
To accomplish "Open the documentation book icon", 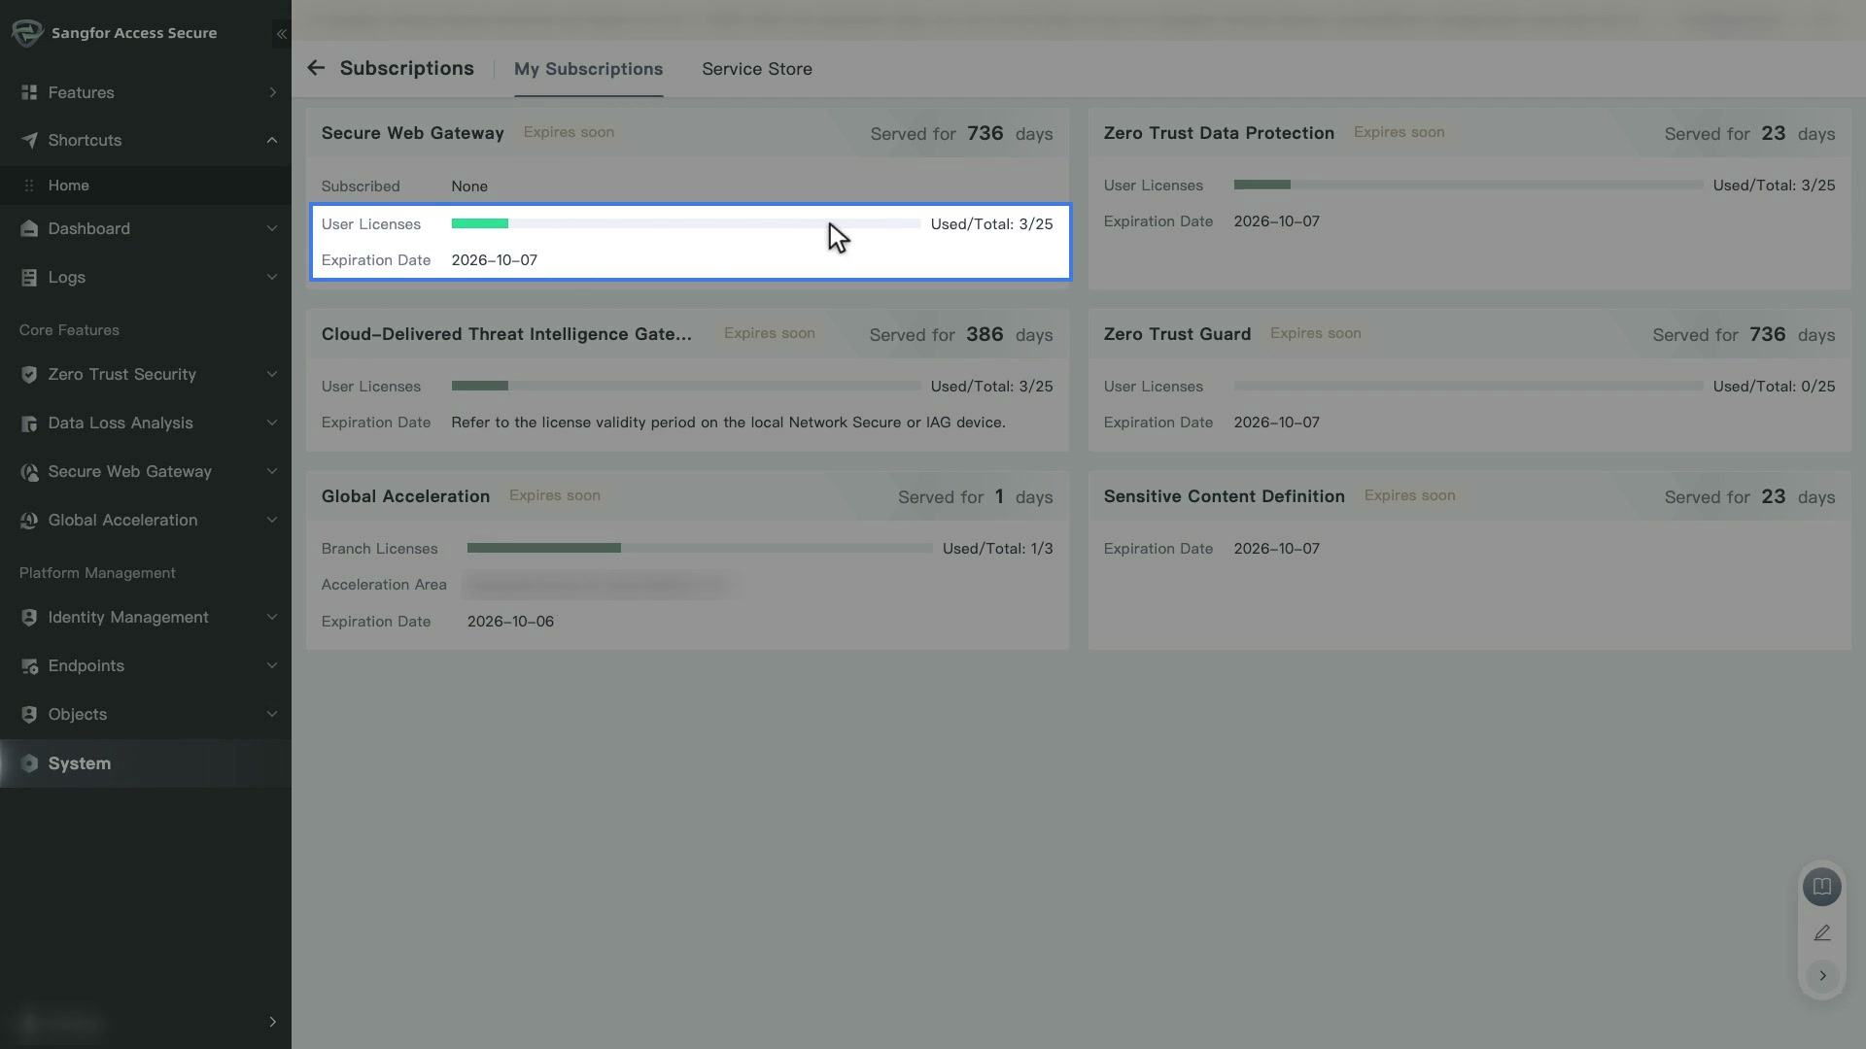I will pos(1822,887).
